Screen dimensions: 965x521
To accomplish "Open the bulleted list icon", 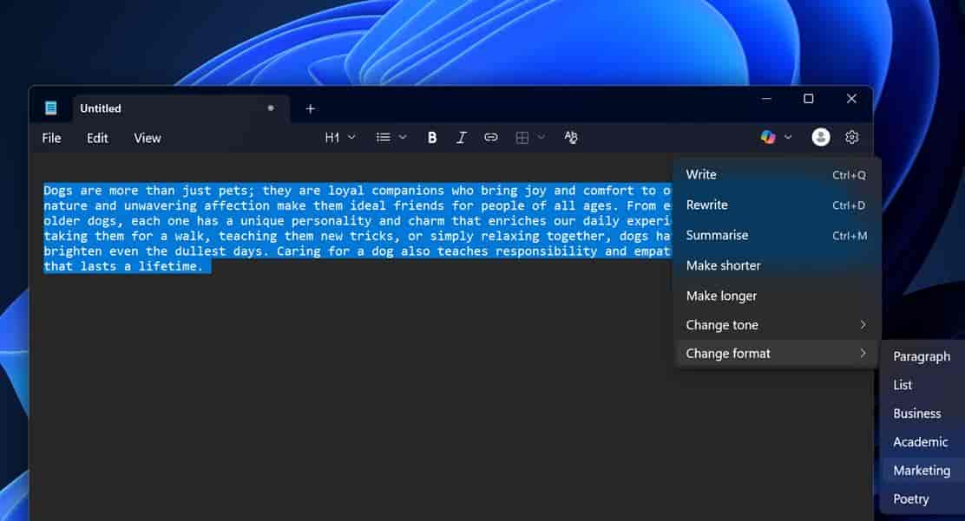I will [x=383, y=137].
